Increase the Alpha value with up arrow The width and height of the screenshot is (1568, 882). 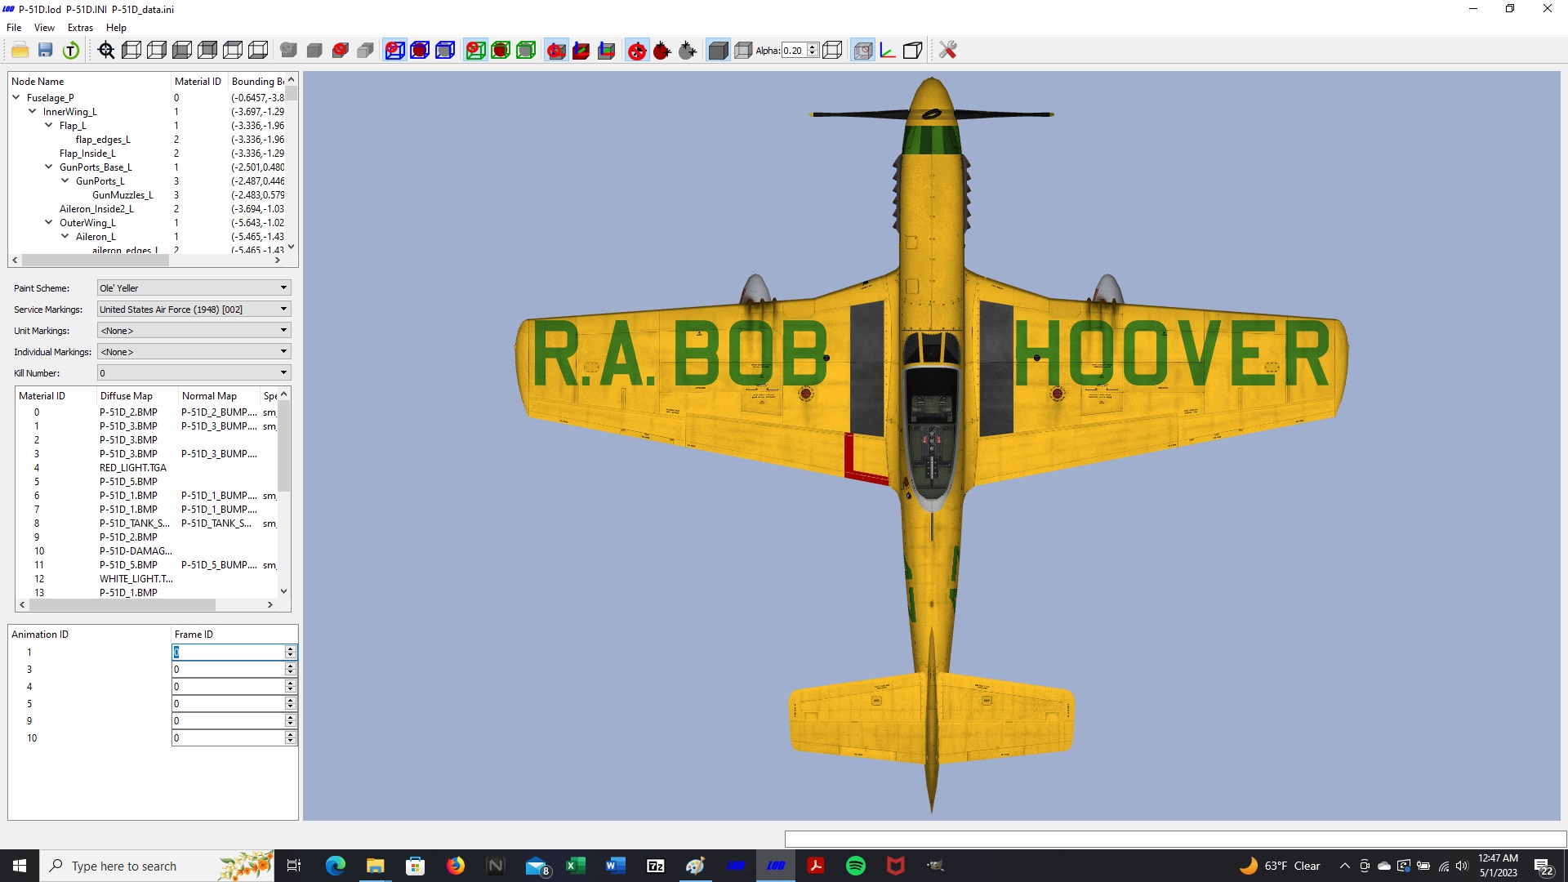[x=813, y=47]
